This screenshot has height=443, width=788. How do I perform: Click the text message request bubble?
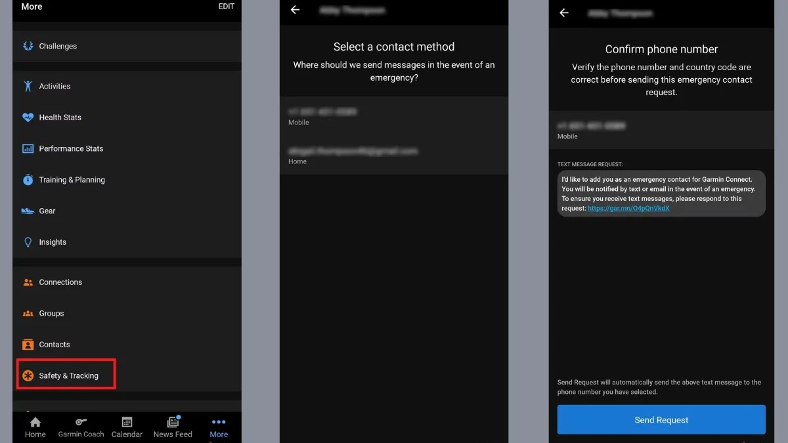pos(661,194)
